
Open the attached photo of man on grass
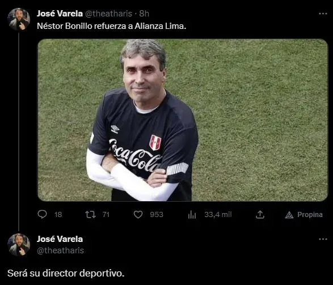coord(183,120)
